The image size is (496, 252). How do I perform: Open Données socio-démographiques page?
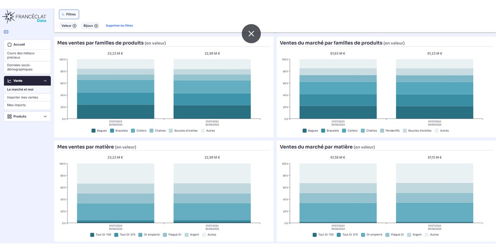[27, 67]
